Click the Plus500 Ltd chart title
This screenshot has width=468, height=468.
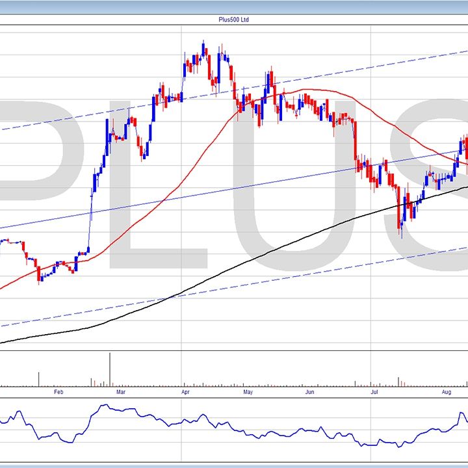click(x=233, y=19)
